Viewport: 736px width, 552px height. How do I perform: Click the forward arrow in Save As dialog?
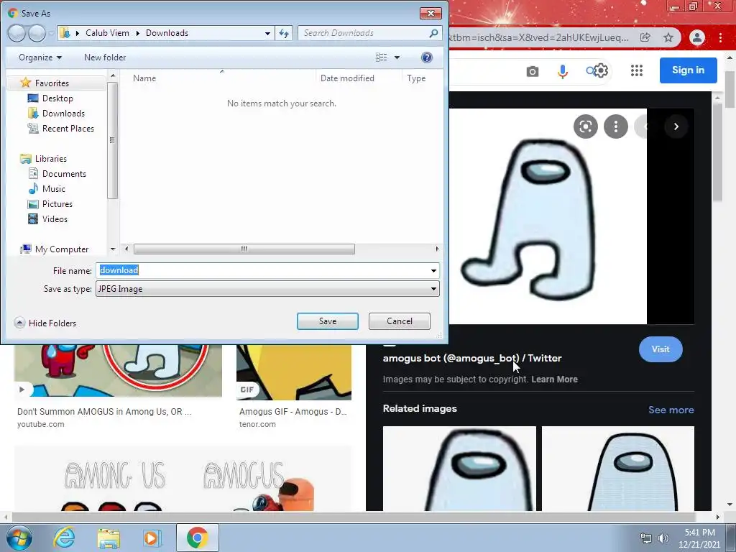[37, 33]
